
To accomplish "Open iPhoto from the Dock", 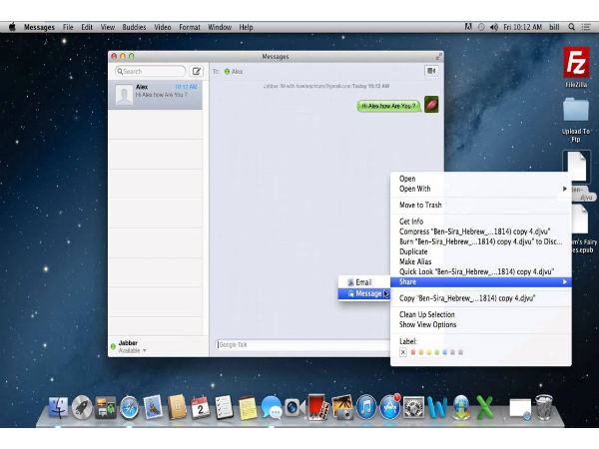I will tap(342, 407).
